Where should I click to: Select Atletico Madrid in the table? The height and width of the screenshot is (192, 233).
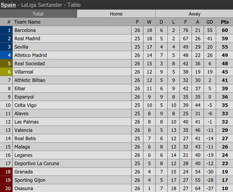click(30, 55)
